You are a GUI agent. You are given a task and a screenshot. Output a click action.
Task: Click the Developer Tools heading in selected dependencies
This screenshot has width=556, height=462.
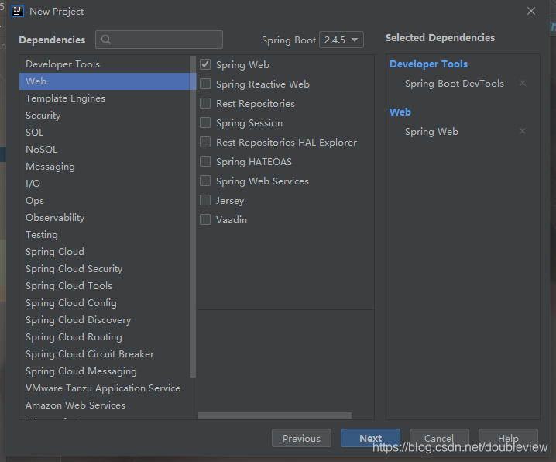point(428,64)
